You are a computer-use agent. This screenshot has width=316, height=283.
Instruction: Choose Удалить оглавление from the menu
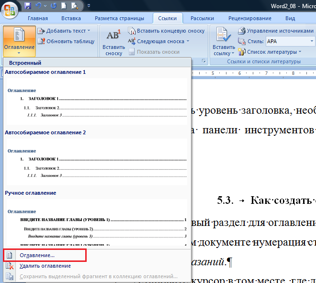[x=45, y=266]
